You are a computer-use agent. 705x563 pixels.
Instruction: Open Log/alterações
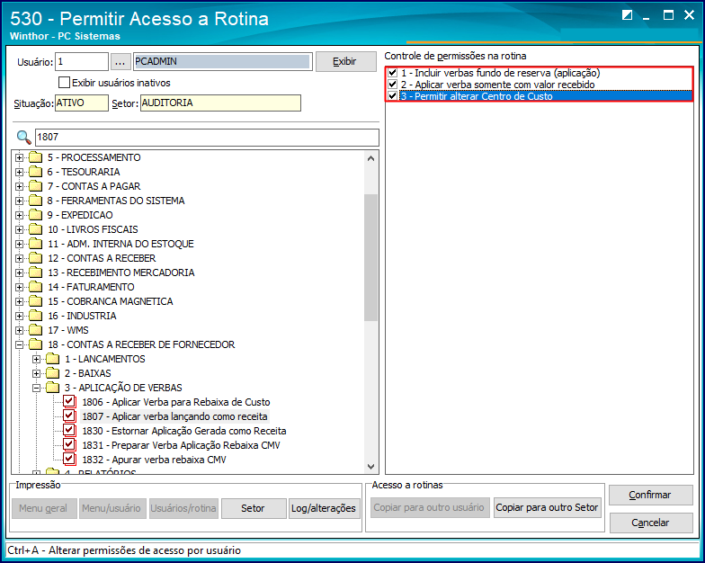pos(324,508)
